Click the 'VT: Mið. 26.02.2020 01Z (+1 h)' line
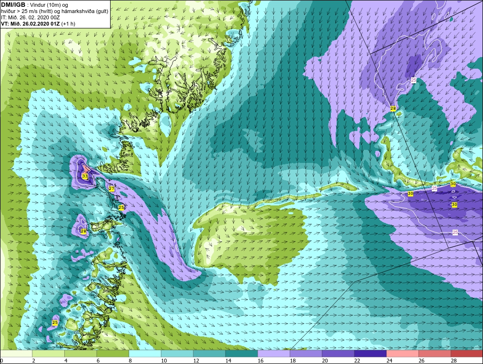Viewport: 483px width, 364px height. (x=38, y=23)
